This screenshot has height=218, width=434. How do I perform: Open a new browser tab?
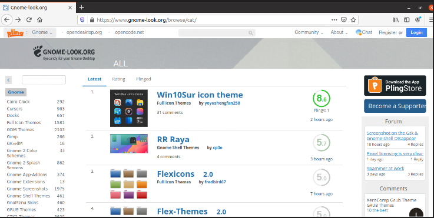(81, 8)
